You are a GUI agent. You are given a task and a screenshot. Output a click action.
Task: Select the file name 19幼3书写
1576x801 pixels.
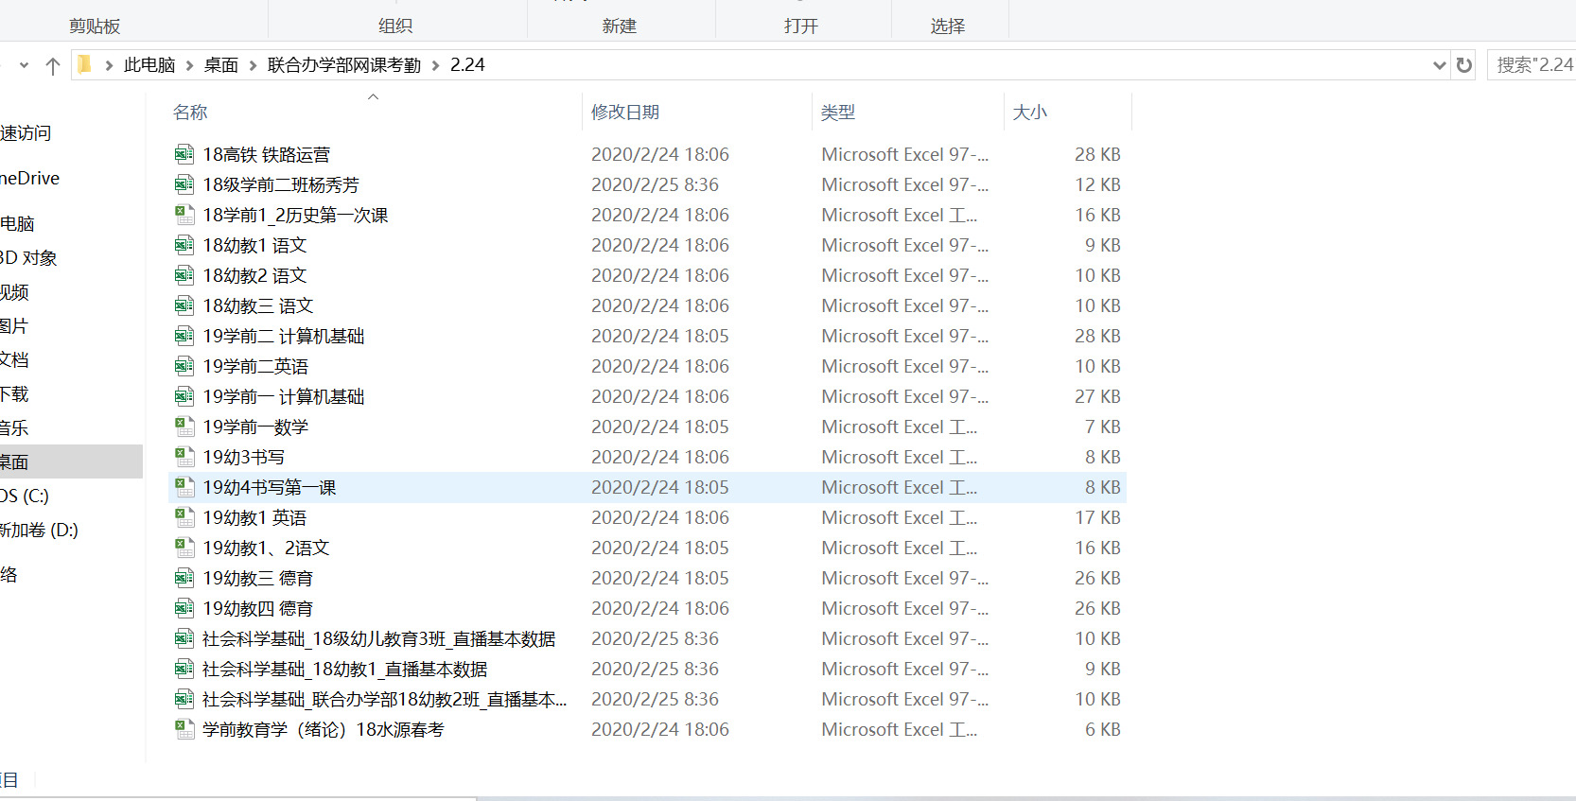(x=243, y=457)
